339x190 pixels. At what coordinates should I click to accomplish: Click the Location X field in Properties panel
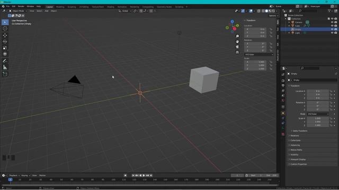[318, 91]
